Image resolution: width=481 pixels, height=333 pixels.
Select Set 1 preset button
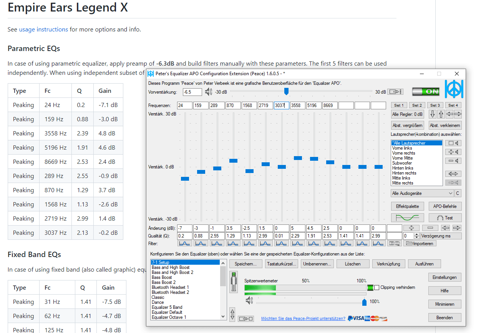[x=399, y=105]
